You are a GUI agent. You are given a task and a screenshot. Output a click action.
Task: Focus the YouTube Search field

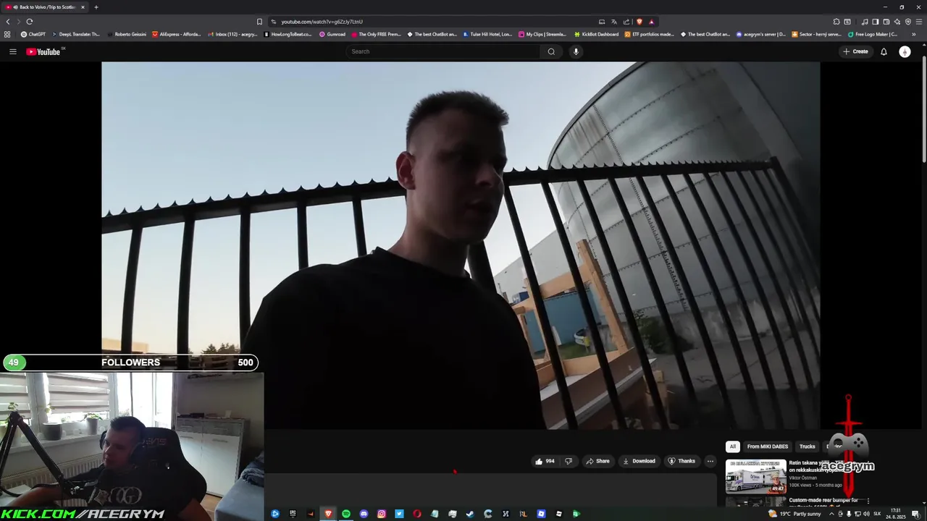click(x=443, y=51)
